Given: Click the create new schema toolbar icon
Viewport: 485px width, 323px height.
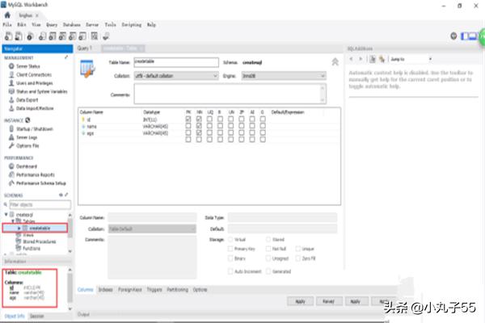Looking at the screenshot, I should coord(42,36).
